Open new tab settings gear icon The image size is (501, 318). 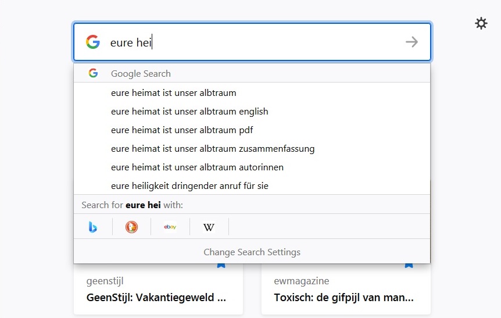click(x=481, y=24)
